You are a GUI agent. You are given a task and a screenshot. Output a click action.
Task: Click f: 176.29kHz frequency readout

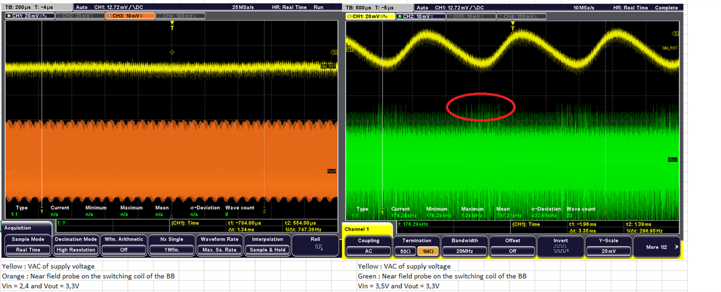click(x=413, y=224)
